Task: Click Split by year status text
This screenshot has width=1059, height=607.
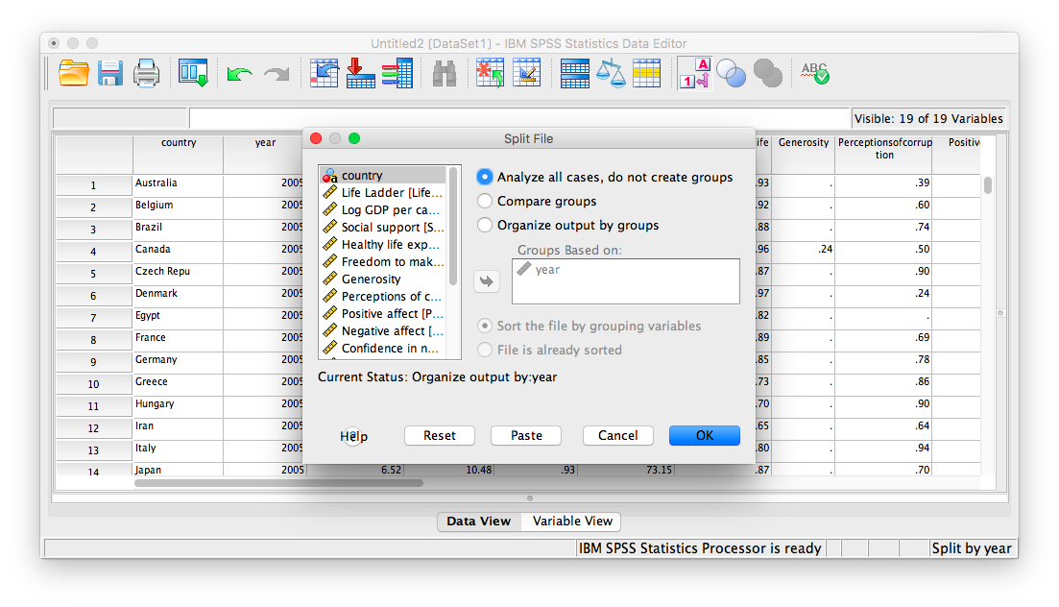Action: [x=972, y=548]
